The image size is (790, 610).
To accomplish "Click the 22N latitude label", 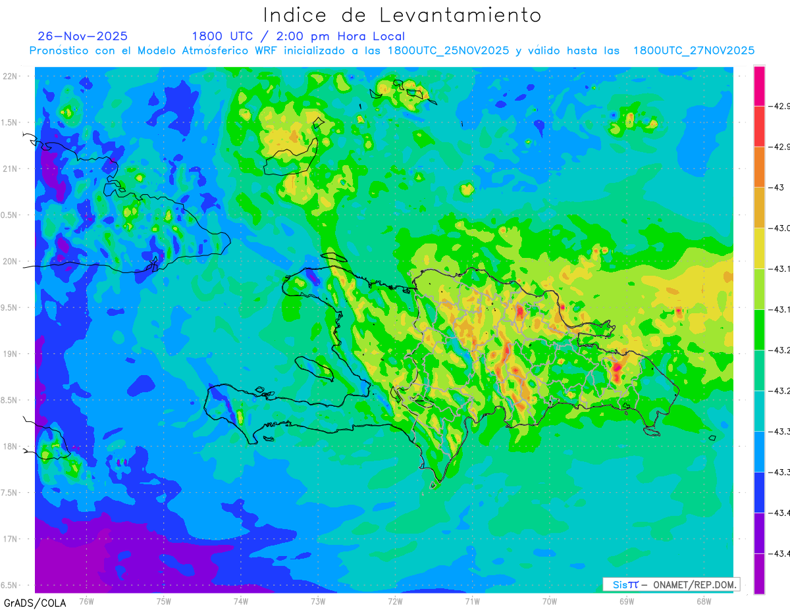I will tap(10, 76).
